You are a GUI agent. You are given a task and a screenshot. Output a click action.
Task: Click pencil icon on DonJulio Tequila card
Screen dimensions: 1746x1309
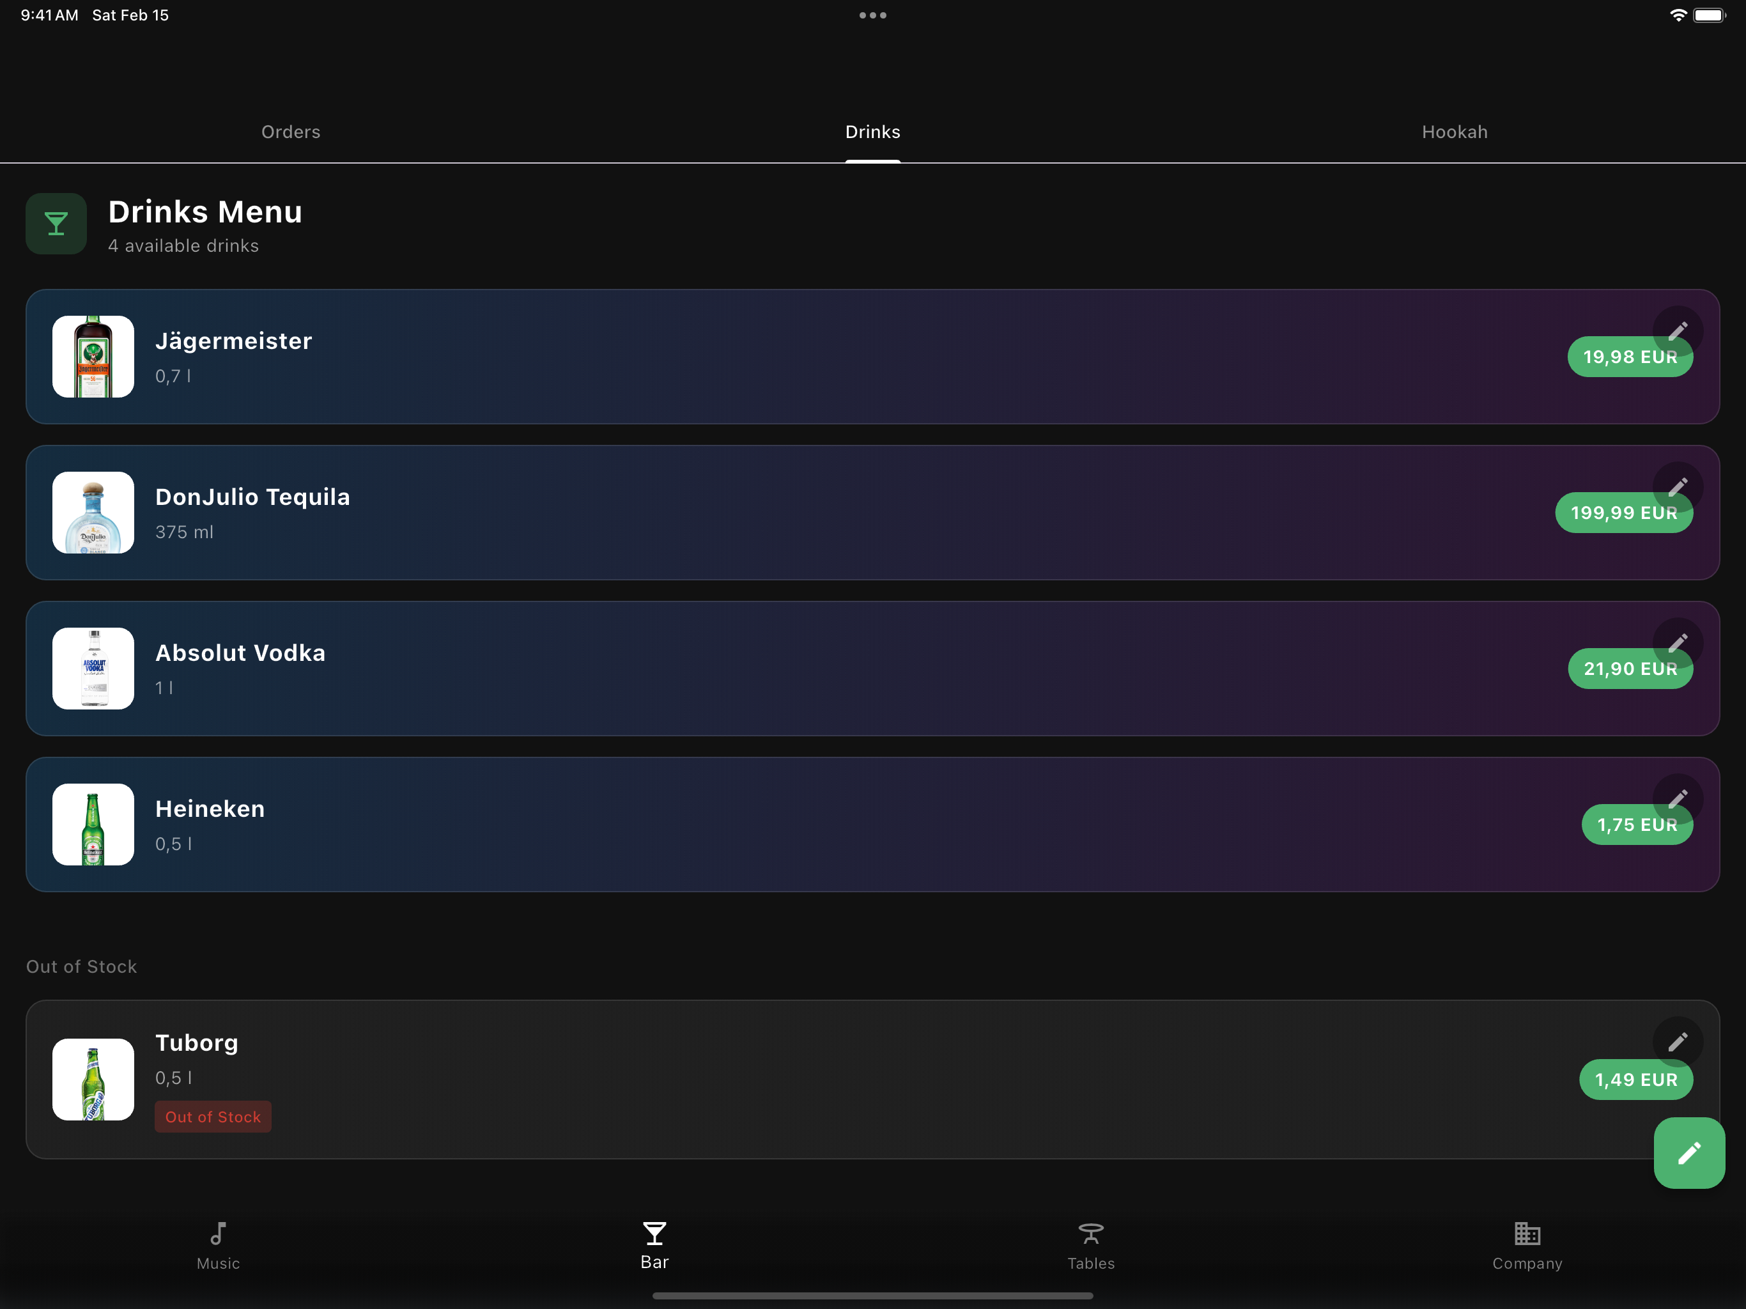[1678, 486]
